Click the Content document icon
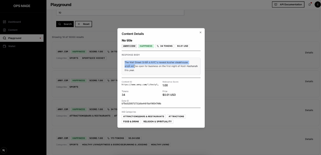 coord(4,30)
